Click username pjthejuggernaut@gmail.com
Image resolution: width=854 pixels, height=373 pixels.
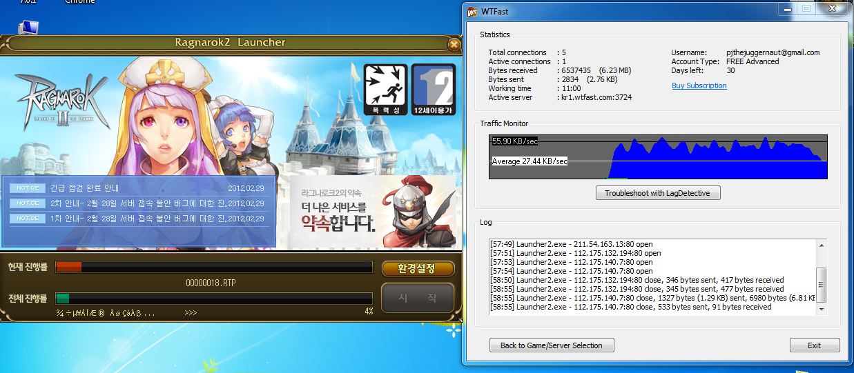[x=773, y=52]
